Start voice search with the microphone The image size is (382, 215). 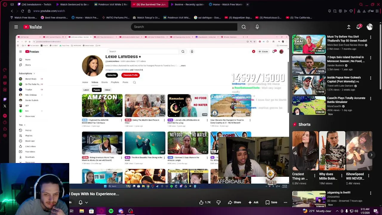pyautogui.click(x=257, y=27)
